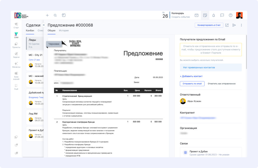Open the mail envelope icon

pyautogui.click(x=196, y=15)
